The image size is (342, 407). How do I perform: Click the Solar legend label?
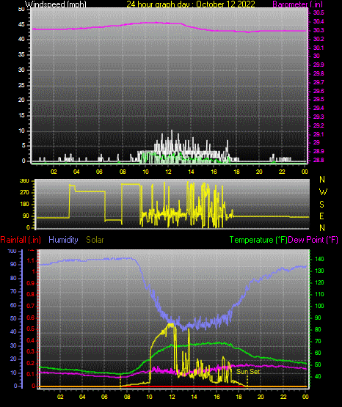95,240
